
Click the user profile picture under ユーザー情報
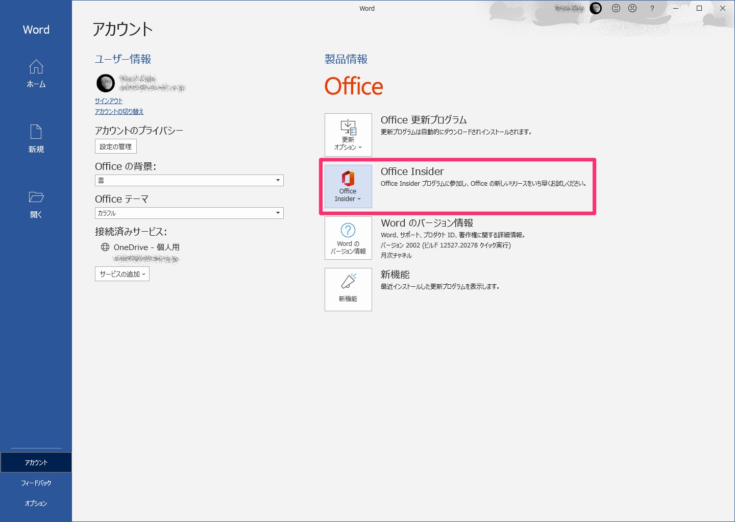[x=106, y=83]
